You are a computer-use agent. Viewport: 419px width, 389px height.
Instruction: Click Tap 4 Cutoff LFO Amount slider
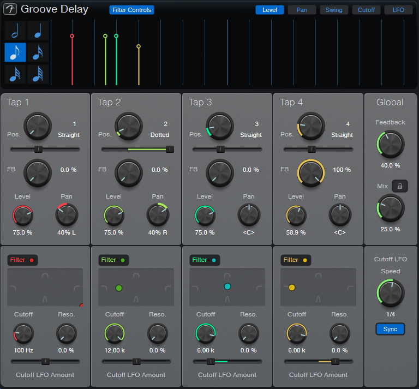tap(335, 361)
